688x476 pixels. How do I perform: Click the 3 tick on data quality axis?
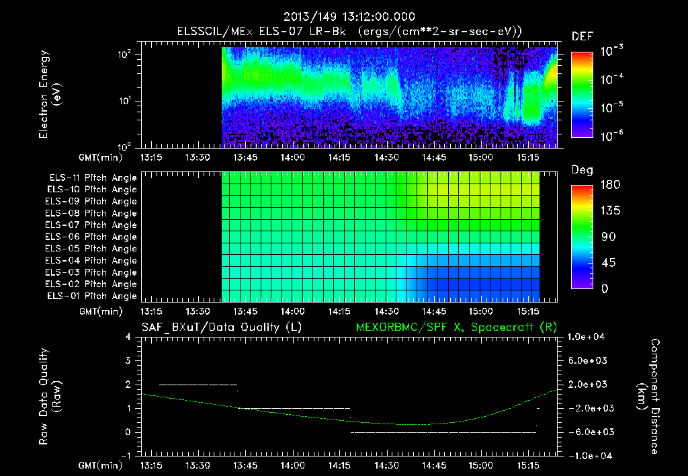tap(128, 361)
